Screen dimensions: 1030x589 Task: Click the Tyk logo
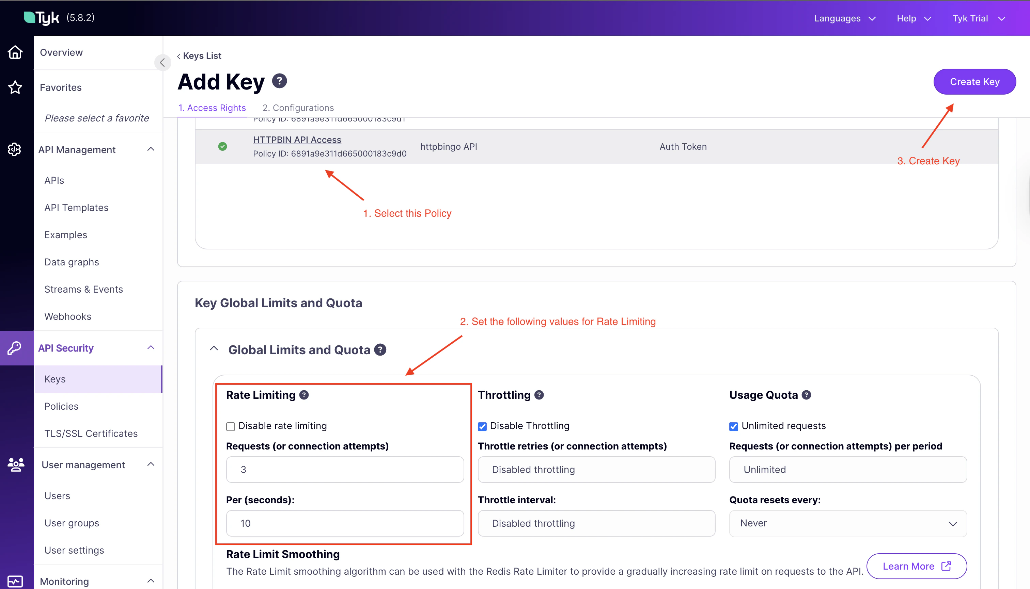42,17
